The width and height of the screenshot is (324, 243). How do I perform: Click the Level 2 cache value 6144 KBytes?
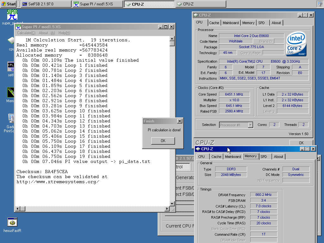pos(293,106)
